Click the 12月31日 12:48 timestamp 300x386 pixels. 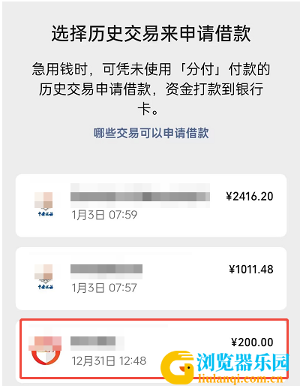[109, 361]
